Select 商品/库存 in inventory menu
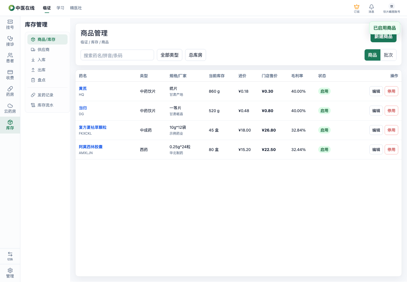 pos(47,39)
